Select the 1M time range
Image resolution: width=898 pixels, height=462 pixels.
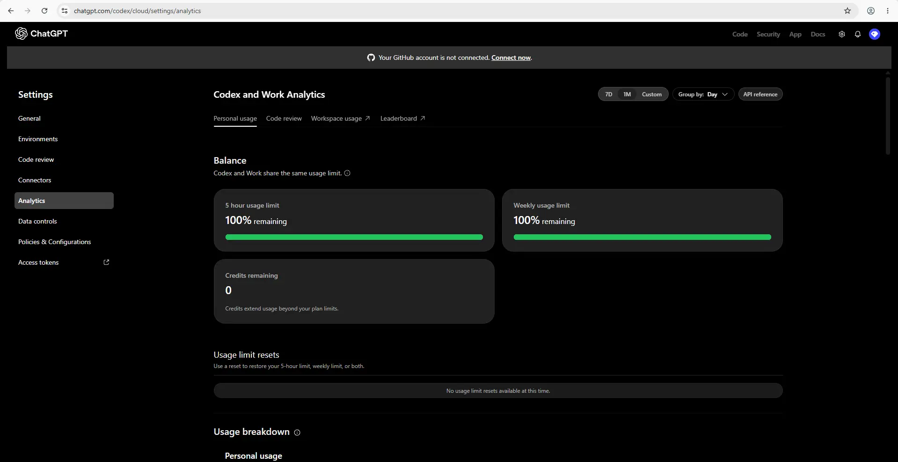(x=627, y=94)
